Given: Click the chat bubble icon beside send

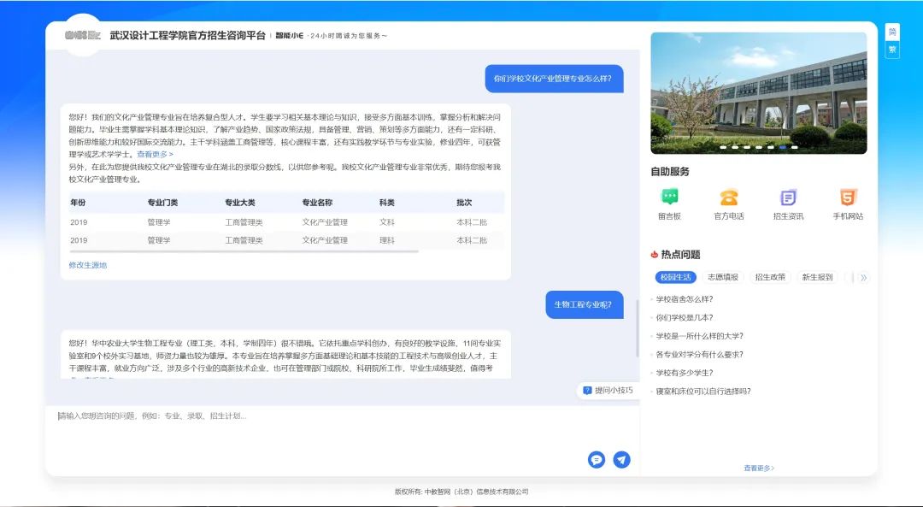Looking at the screenshot, I should [597, 460].
